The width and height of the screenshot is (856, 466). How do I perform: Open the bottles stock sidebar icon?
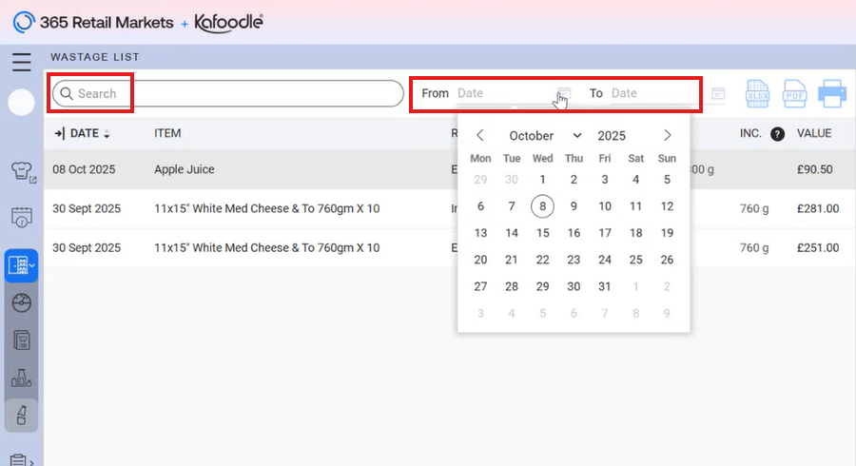pos(21,378)
